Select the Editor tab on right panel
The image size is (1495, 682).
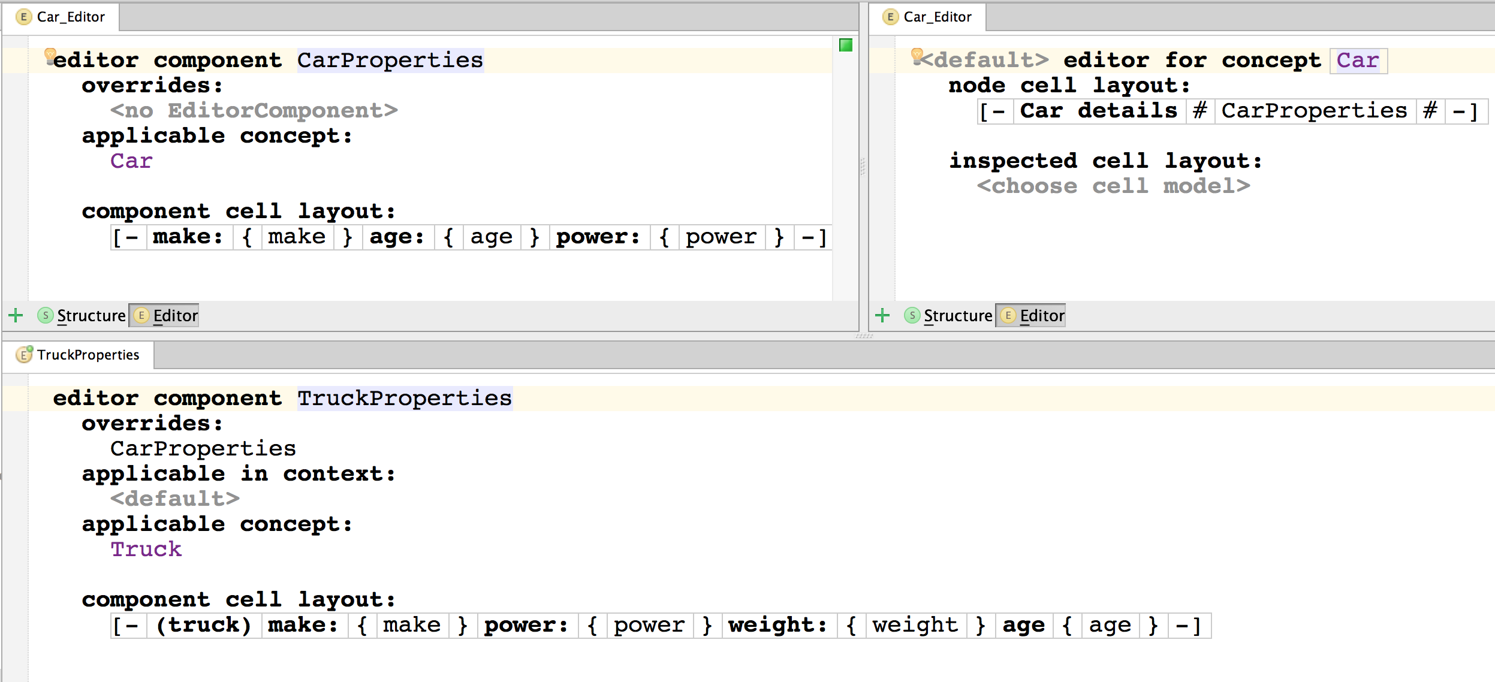point(1035,316)
